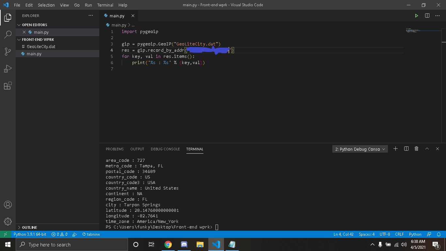
Task: Open the Run and Debug view
Action: 8,69
